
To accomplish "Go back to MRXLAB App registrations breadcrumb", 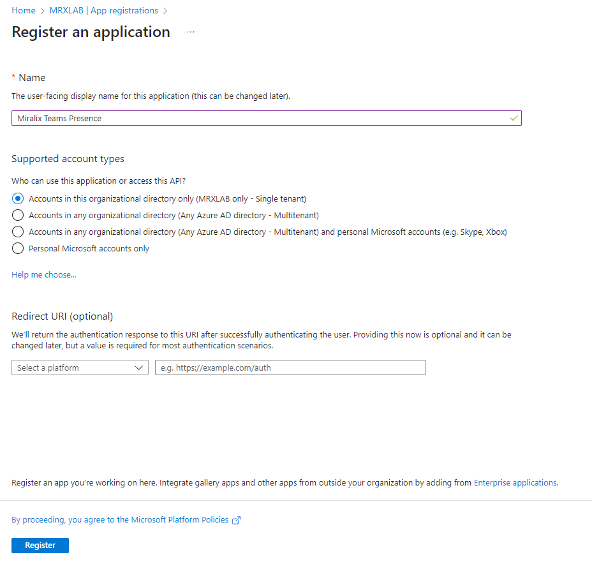I will [x=104, y=11].
